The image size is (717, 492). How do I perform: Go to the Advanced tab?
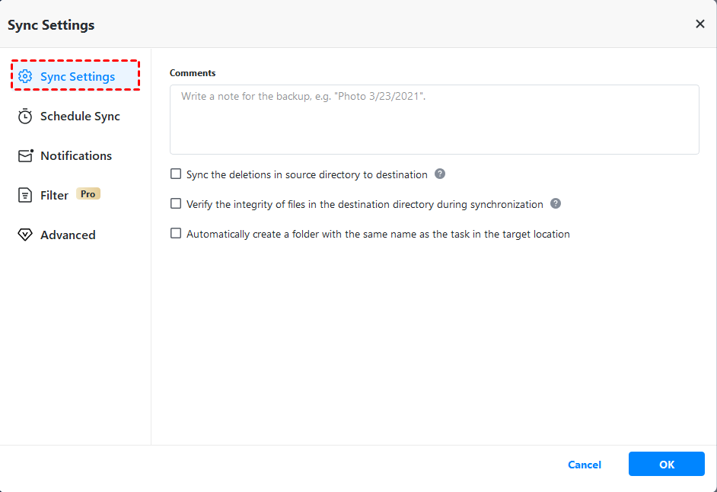68,235
